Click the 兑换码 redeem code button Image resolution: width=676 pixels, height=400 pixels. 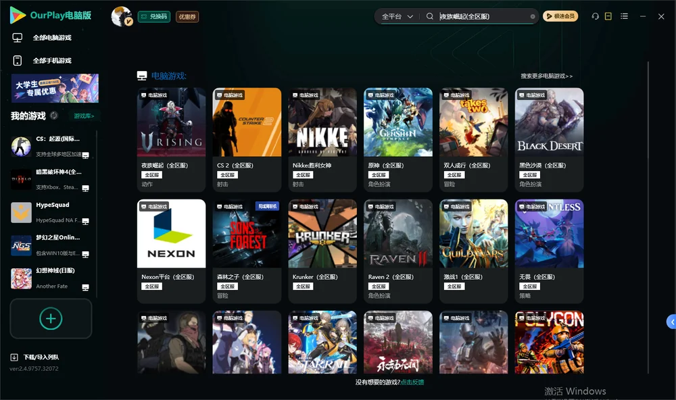click(x=154, y=17)
